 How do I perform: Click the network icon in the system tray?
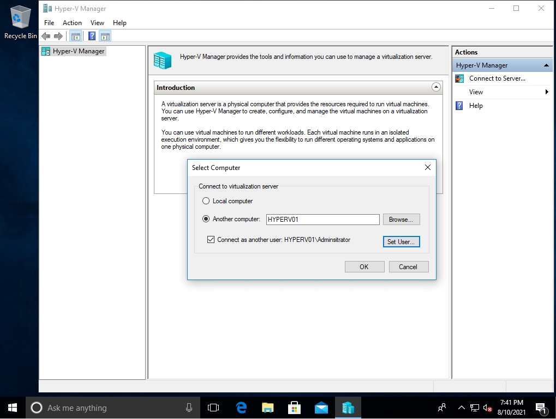click(x=475, y=408)
